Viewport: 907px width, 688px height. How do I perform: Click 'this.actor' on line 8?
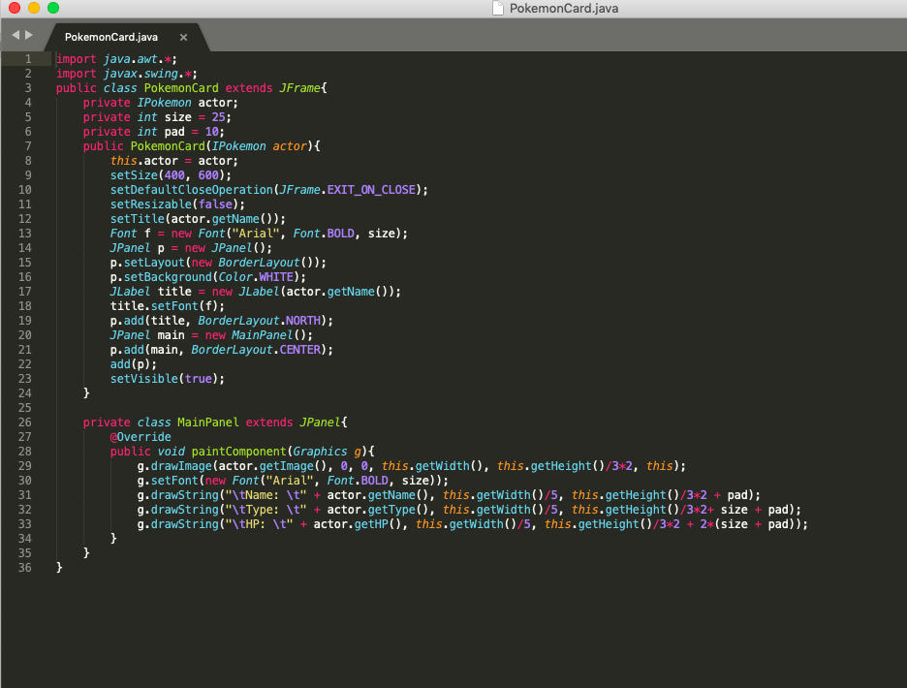[144, 161]
